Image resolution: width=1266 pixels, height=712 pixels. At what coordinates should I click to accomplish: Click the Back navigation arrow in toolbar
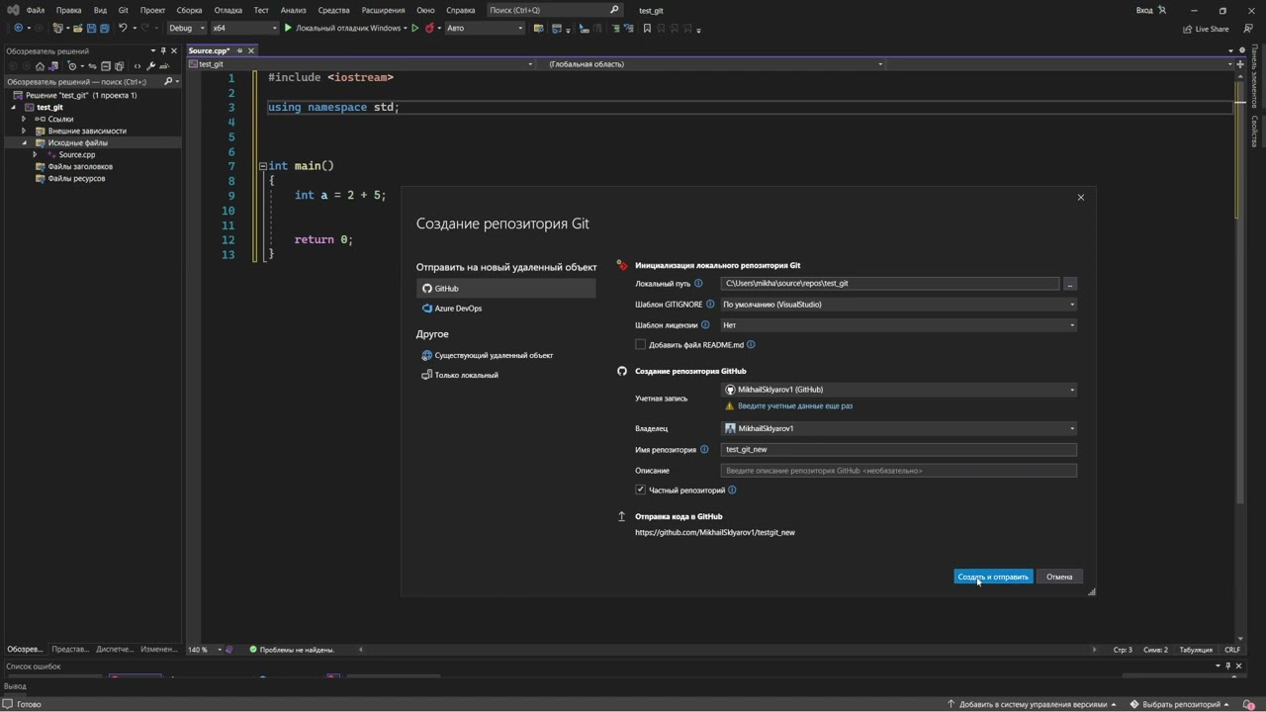pos(18,28)
